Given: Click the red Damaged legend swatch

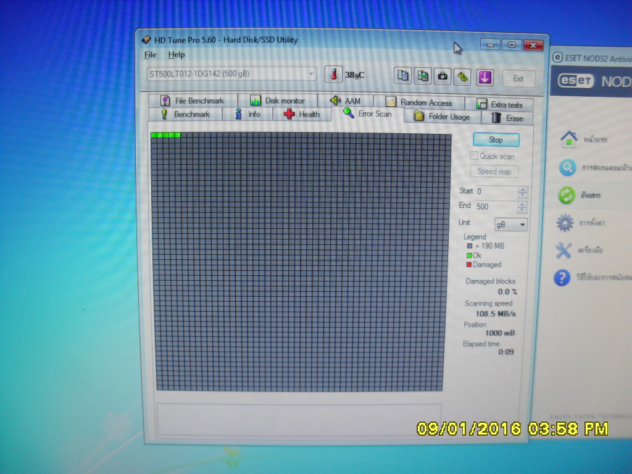Looking at the screenshot, I should click(x=469, y=264).
